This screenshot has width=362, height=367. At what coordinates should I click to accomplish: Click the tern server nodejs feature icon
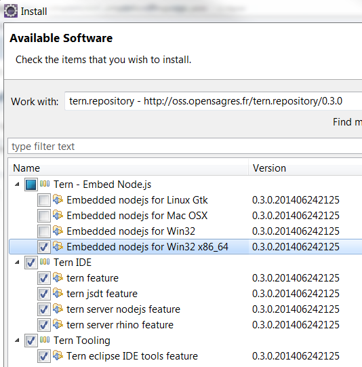tap(58, 309)
